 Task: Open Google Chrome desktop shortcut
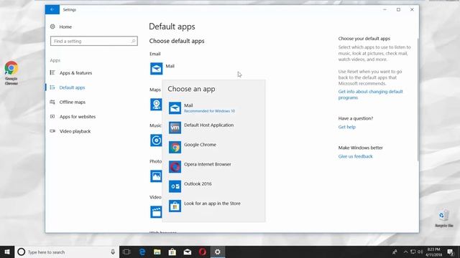[x=11, y=73]
